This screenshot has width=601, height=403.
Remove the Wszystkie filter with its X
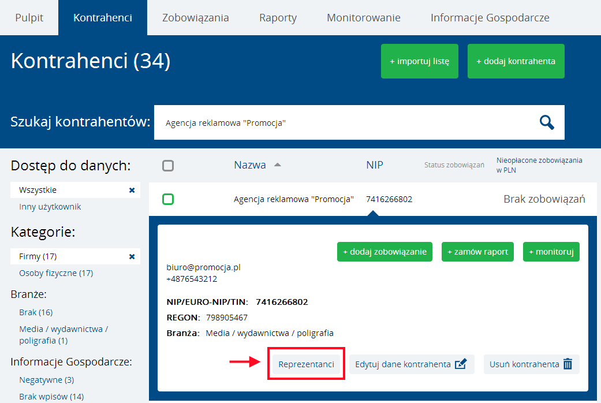click(132, 190)
